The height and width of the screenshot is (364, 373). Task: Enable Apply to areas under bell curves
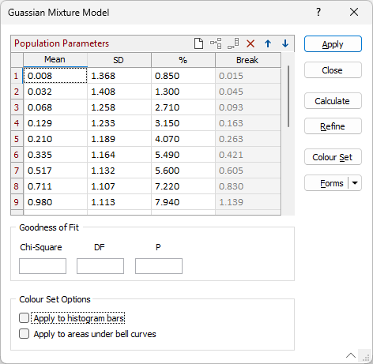[24, 334]
